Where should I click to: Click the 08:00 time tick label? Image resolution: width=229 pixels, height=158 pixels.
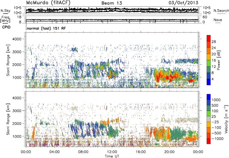point(83,152)
